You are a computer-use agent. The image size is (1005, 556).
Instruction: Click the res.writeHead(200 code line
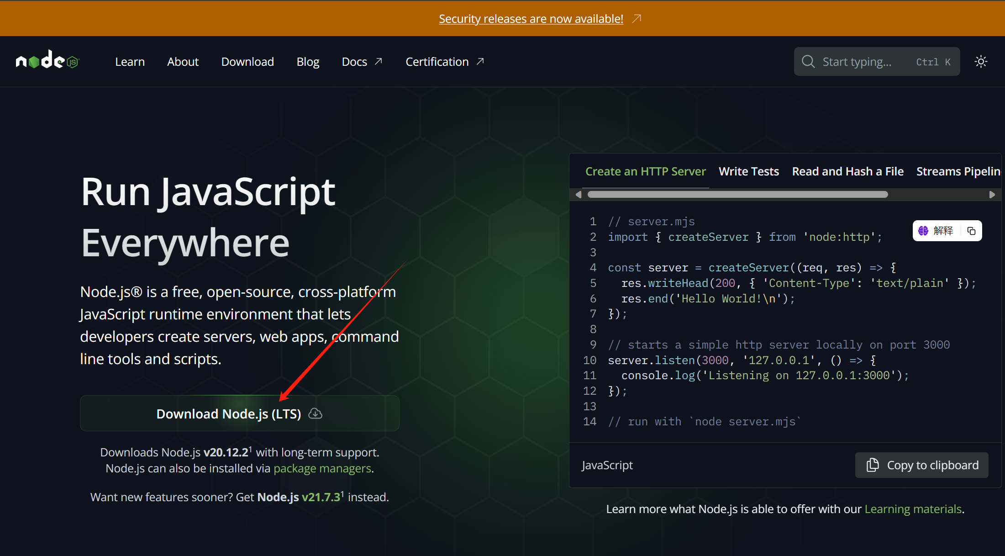pyautogui.click(x=799, y=283)
